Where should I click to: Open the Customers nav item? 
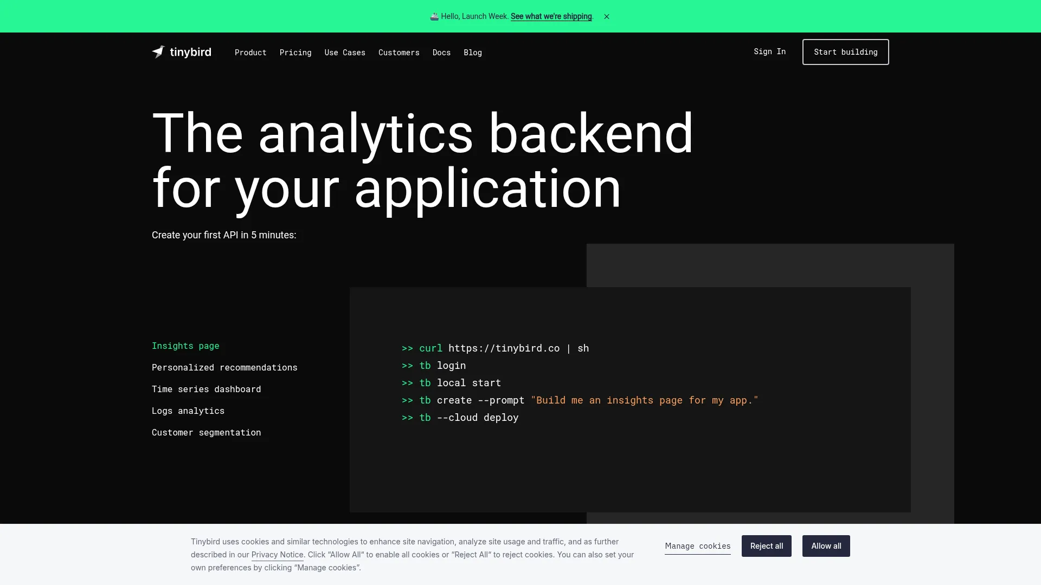click(399, 53)
